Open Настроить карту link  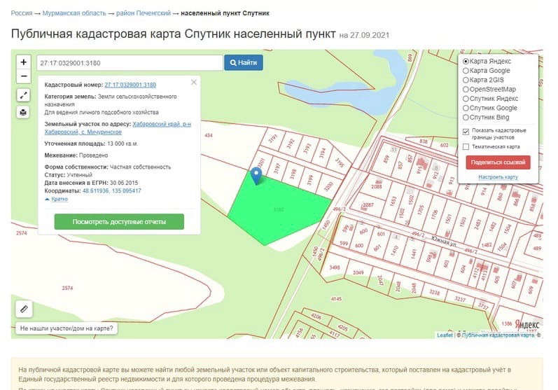pos(498,177)
